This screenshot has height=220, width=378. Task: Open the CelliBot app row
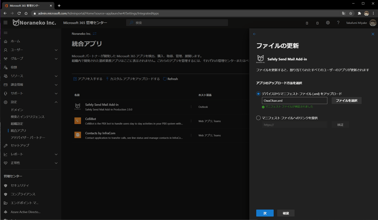click(160, 121)
